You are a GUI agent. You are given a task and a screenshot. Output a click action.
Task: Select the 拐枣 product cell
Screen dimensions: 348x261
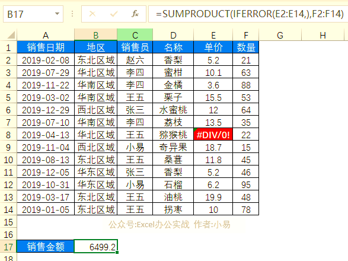tap(173, 209)
